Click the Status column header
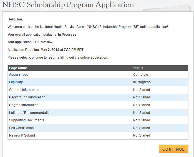The image size is (194, 157). click(138, 68)
